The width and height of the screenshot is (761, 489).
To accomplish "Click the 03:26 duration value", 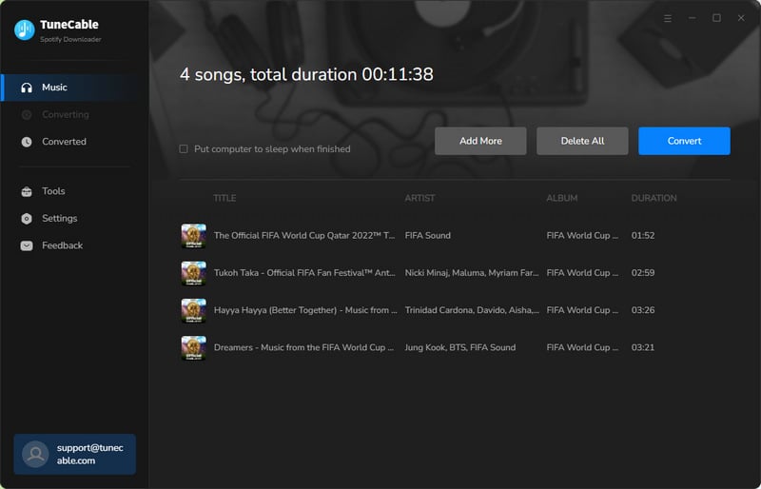I will click(643, 310).
